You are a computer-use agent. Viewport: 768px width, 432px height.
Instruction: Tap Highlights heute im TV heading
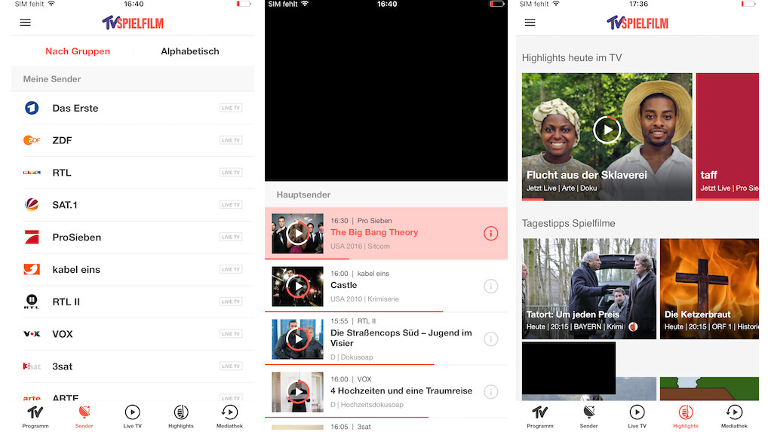572,58
